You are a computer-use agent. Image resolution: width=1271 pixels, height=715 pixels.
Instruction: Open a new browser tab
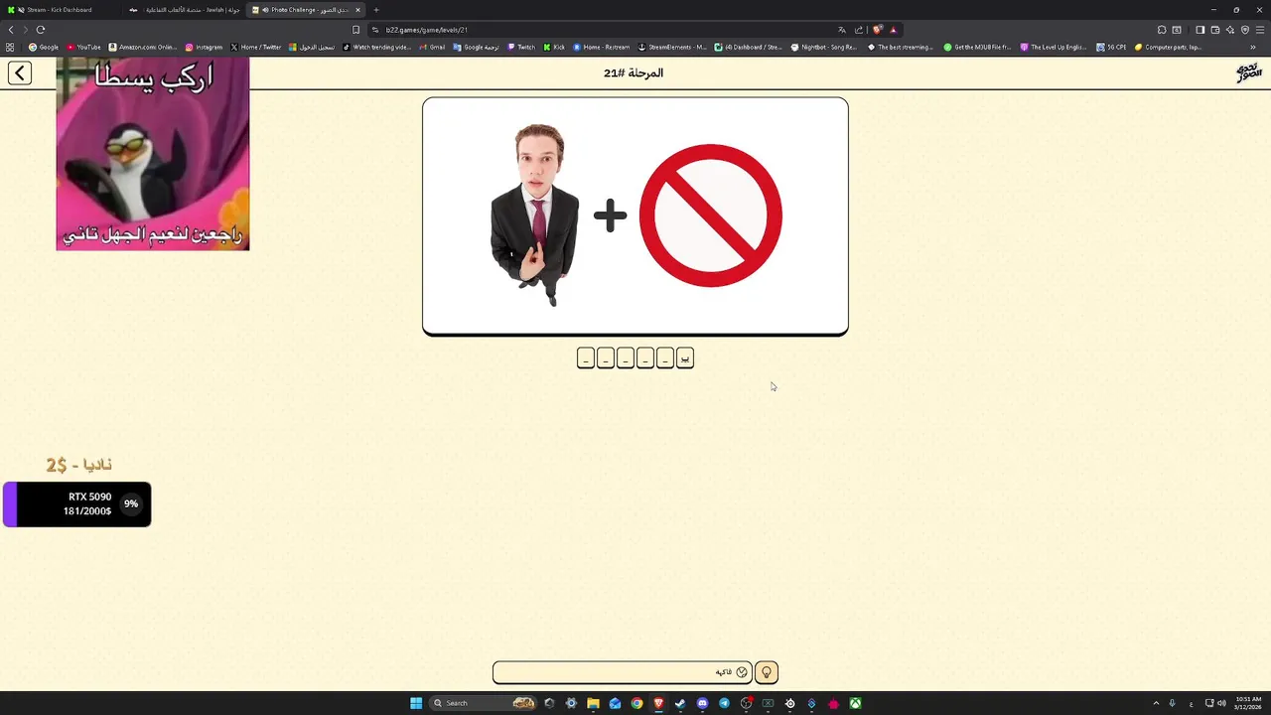pos(376,10)
